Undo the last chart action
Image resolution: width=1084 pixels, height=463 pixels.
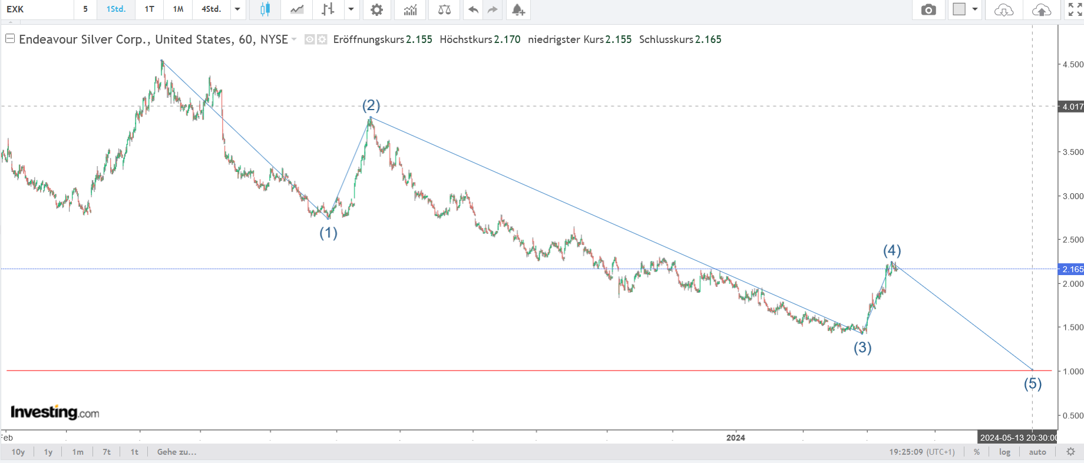pos(473,9)
